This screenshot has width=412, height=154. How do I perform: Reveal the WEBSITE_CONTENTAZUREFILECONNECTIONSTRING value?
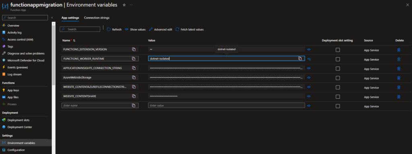click(x=309, y=87)
